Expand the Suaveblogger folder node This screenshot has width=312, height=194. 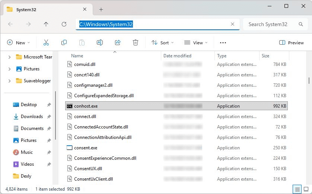9,81
